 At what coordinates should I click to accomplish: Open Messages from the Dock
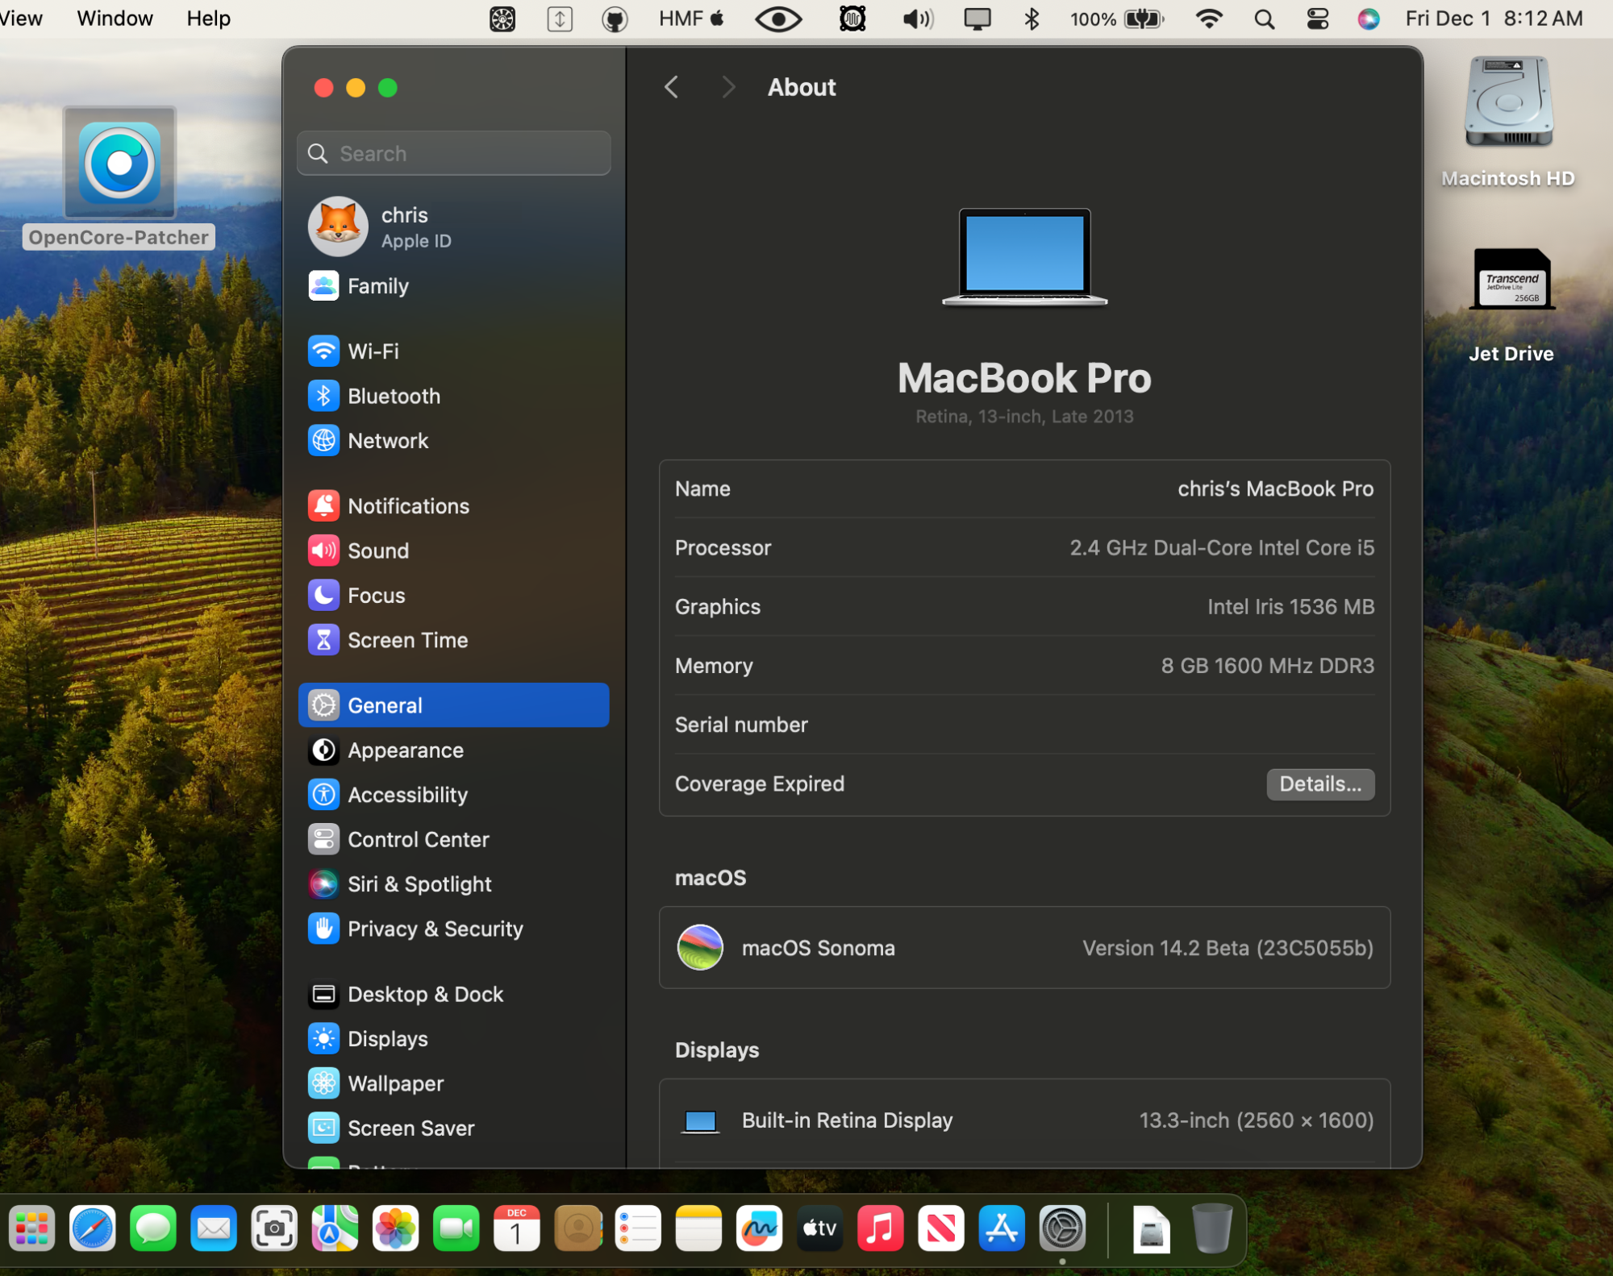coord(153,1228)
